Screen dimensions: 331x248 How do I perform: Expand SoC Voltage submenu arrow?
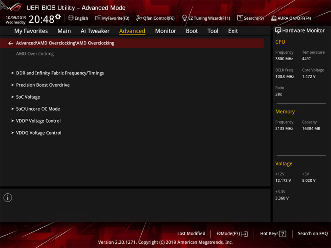pos(12,97)
